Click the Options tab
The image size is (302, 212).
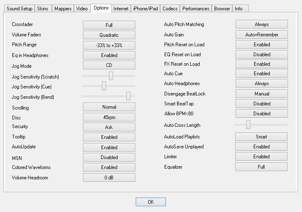click(x=101, y=8)
